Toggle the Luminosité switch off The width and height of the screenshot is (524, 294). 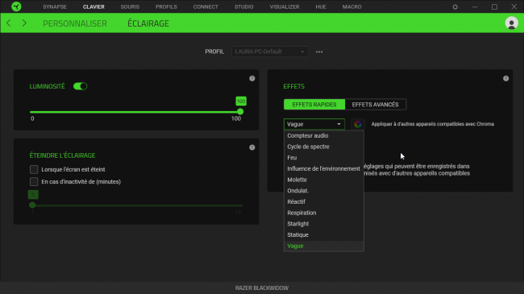pos(80,86)
